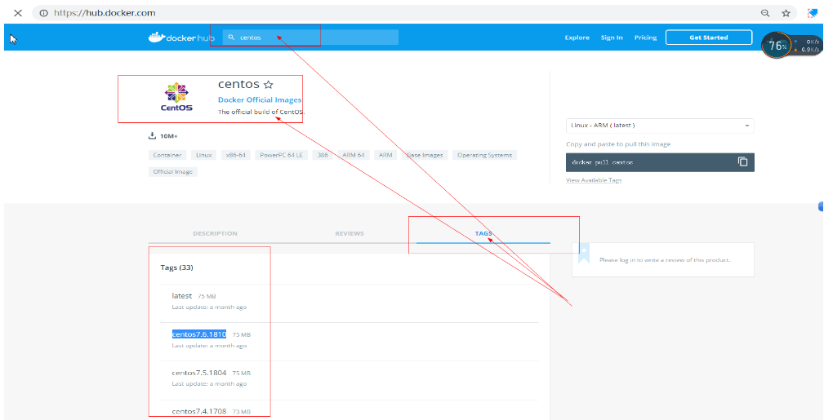Select the Container tag chip
824x420 pixels.
[x=167, y=156]
